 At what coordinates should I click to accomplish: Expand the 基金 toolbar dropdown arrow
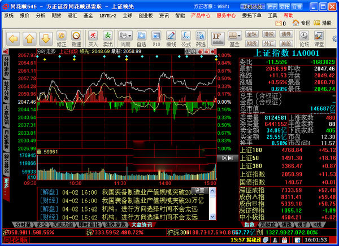point(240,36)
